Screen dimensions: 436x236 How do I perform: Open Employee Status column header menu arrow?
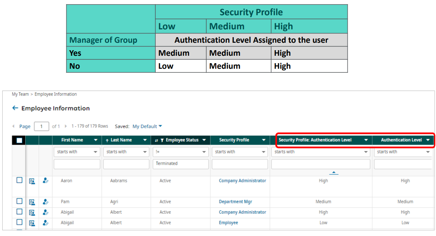pyautogui.click(x=204, y=140)
